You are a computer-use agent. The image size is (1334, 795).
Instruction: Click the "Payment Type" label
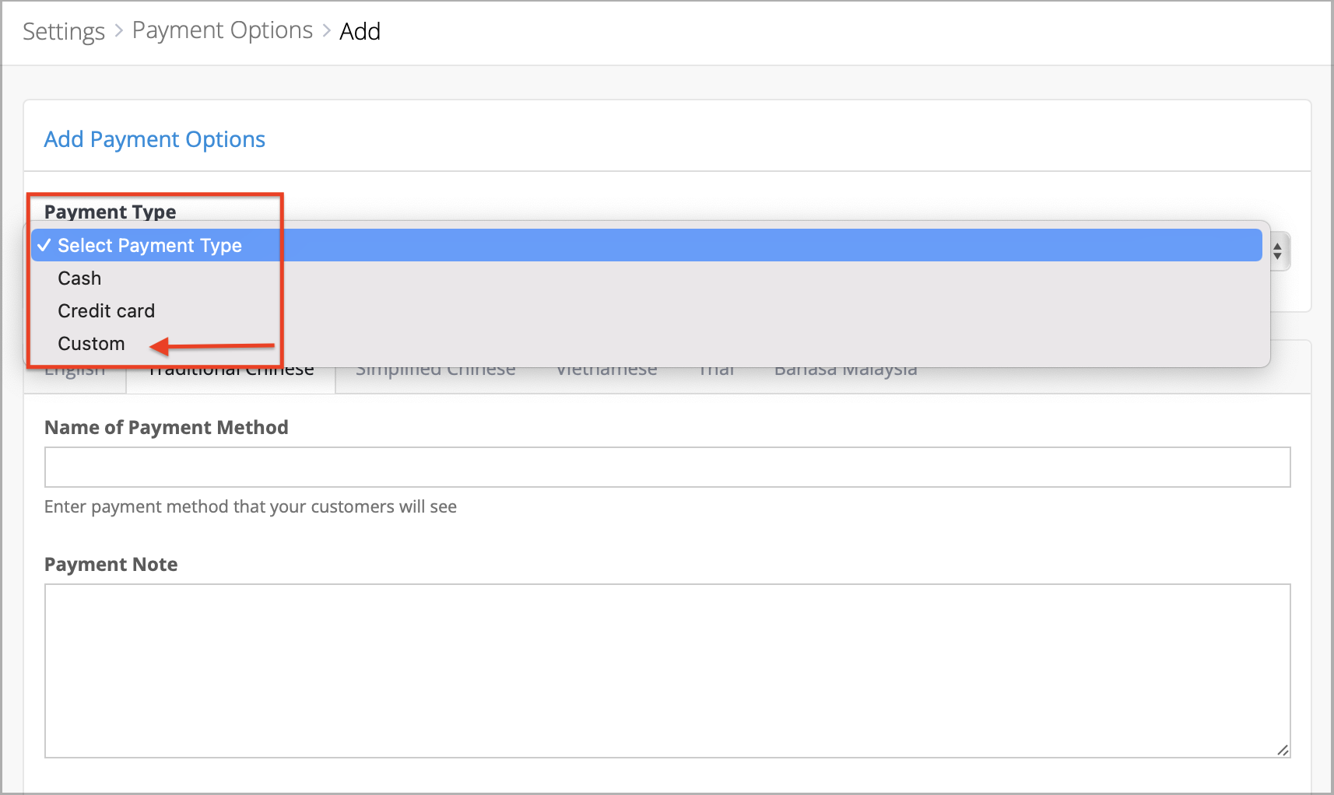pos(110,212)
